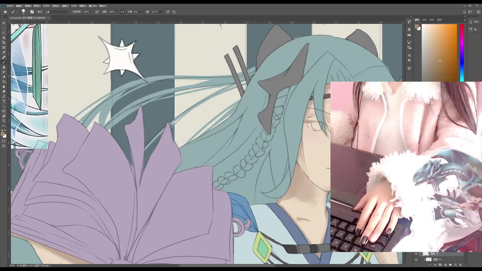This screenshot has width=482, height=271.
Task: Select the Frame tool
Action: point(4,47)
